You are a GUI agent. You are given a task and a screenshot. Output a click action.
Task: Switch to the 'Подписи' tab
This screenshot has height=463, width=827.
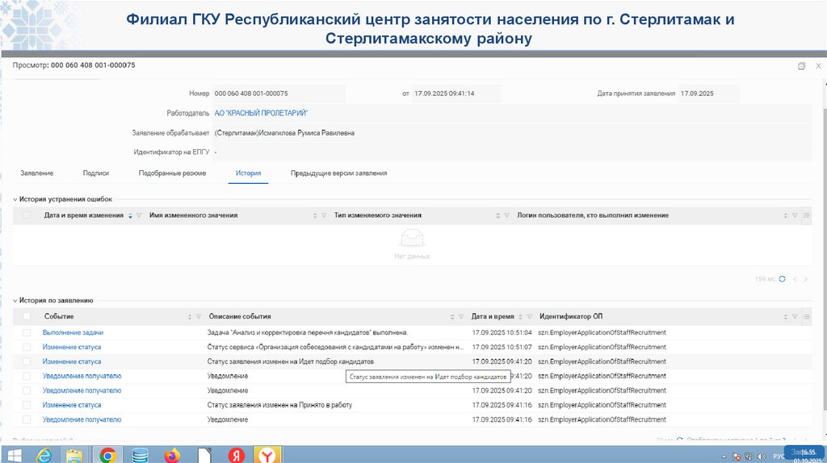(x=95, y=173)
